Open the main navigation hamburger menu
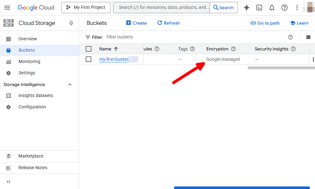The image size is (315, 189). pos(7,8)
